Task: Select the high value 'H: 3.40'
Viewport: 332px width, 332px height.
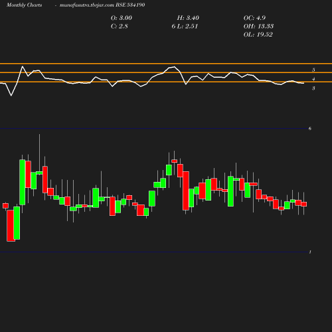Action: click(188, 18)
